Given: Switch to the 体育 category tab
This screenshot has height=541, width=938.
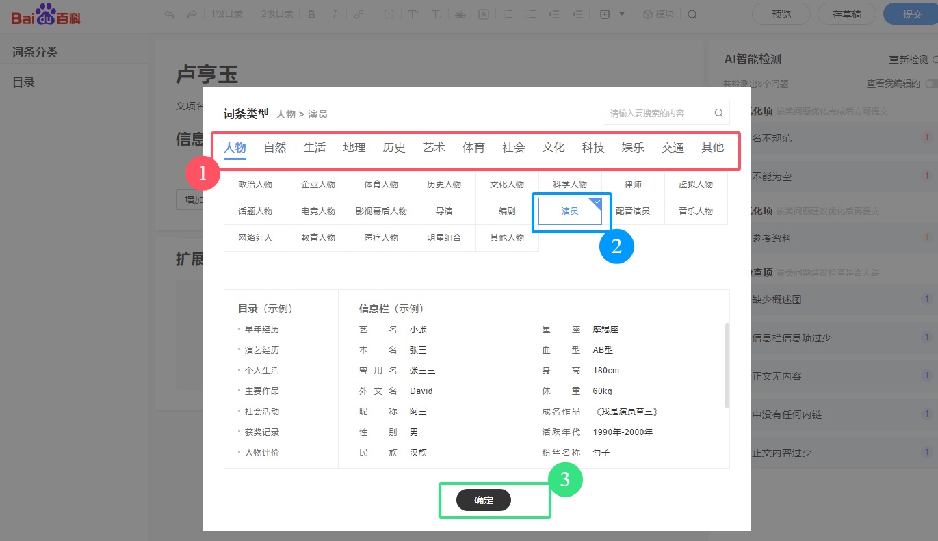Looking at the screenshot, I should click(x=473, y=148).
